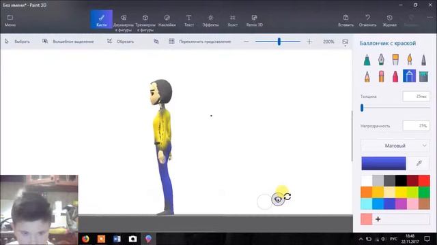Click the zoom out minus button

pyautogui.click(x=246, y=42)
